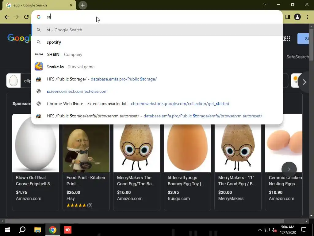The height and width of the screenshot is (236, 314).
Task: Close the egg - Google Search tab
Action: (71, 5)
